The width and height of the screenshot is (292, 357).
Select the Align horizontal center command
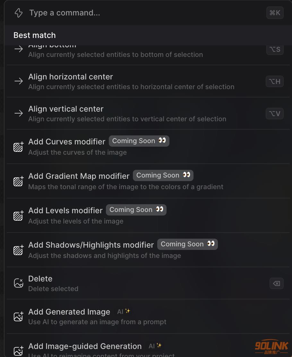click(148, 81)
